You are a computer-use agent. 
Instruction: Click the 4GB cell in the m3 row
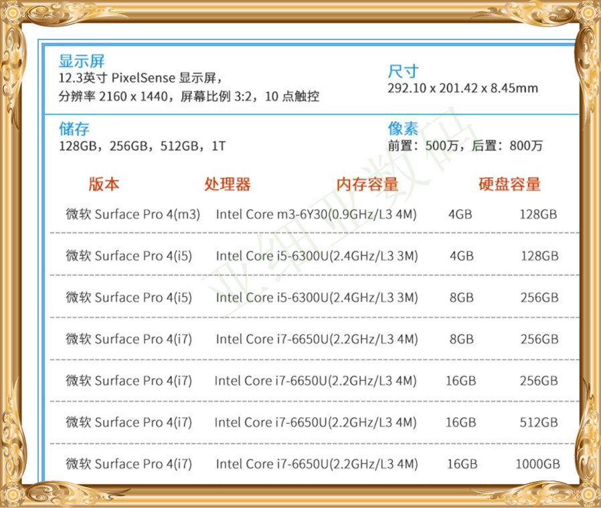tap(460, 214)
